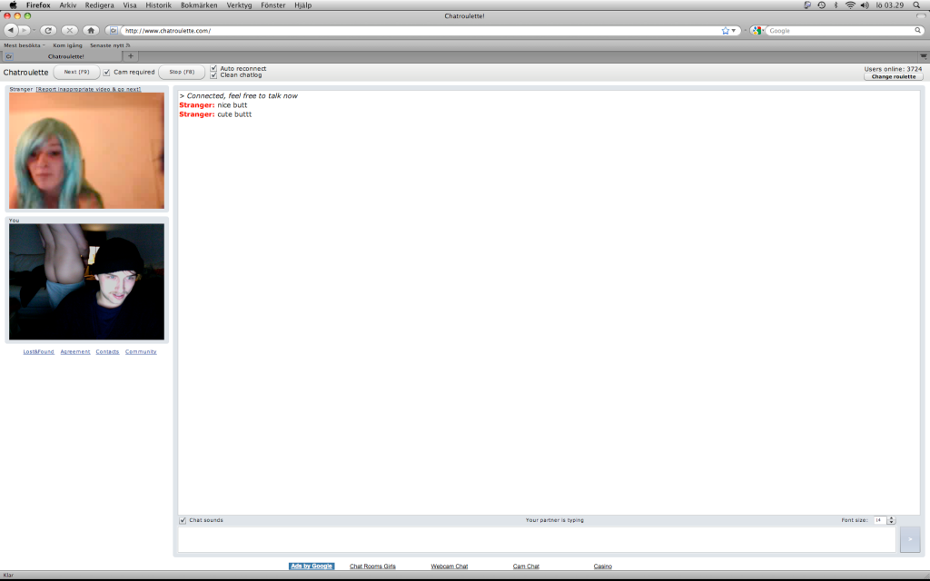Click the menu bar clock lö 03.29
This screenshot has width=930, height=581.
pos(890,5)
